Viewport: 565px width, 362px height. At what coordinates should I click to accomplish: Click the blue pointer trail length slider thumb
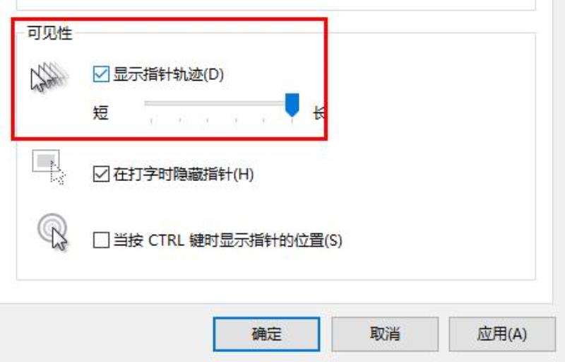click(292, 105)
